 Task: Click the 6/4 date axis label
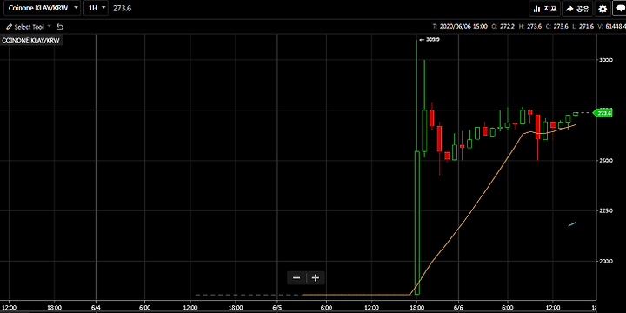pyautogui.click(x=97, y=308)
